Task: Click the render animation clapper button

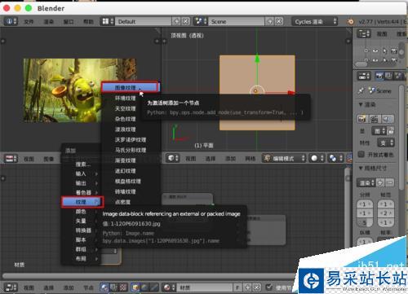Action: (x=375, y=119)
